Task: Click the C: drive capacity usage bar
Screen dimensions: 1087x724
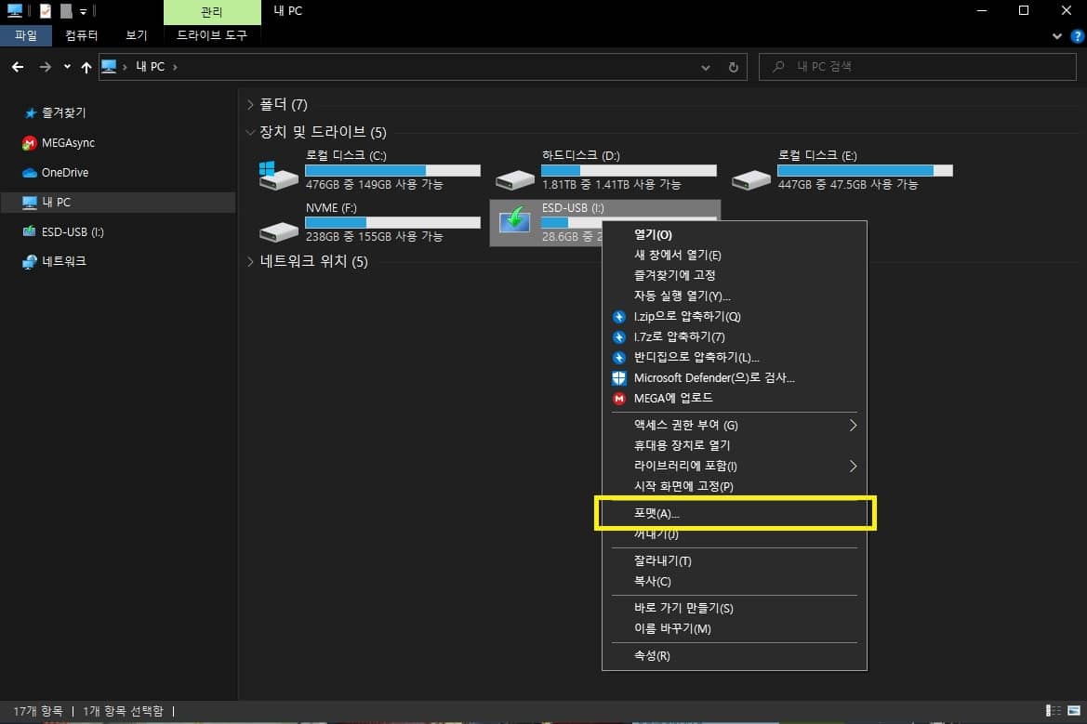Action: [392, 170]
